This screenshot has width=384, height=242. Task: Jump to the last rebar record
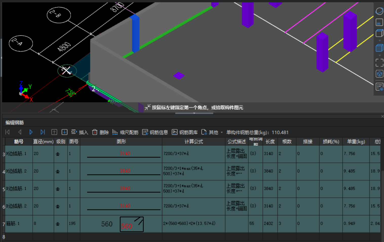pyautogui.click(x=43, y=132)
